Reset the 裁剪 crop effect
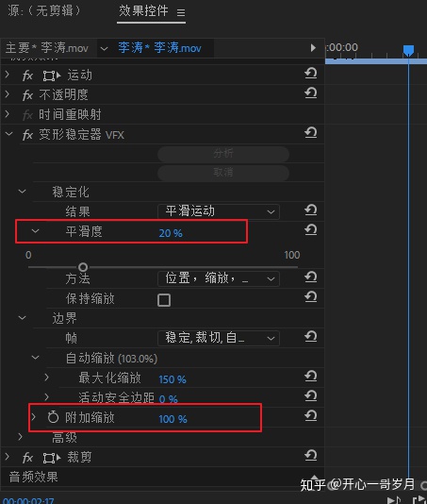Viewport: 427px width, 504px height. 310,456
